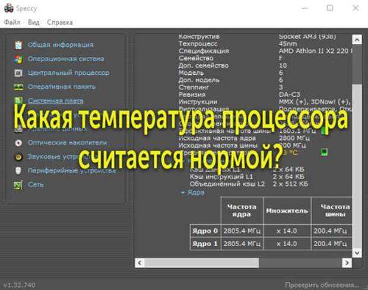The image size is (368, 290).
Task: Click vertical scrollbar up arrow
Action: [357, 40]
